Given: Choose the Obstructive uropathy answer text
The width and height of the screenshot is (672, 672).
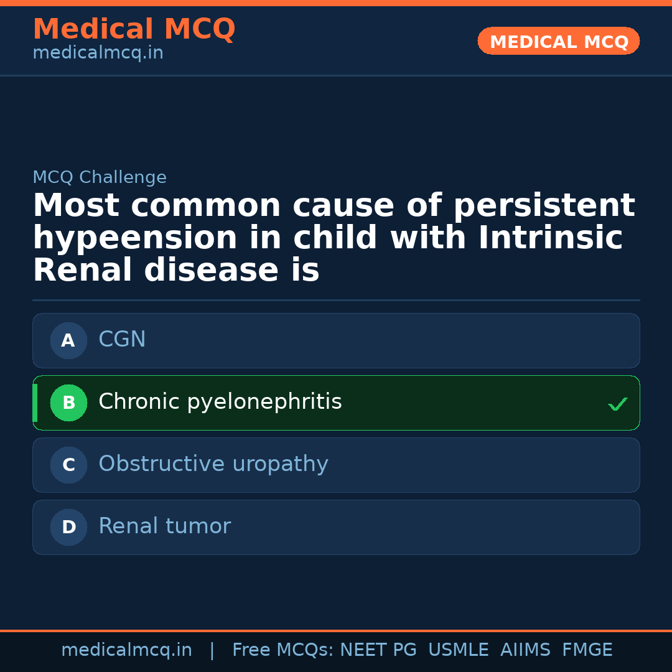Looking at the screenshot, I should (x=213, y=464).
